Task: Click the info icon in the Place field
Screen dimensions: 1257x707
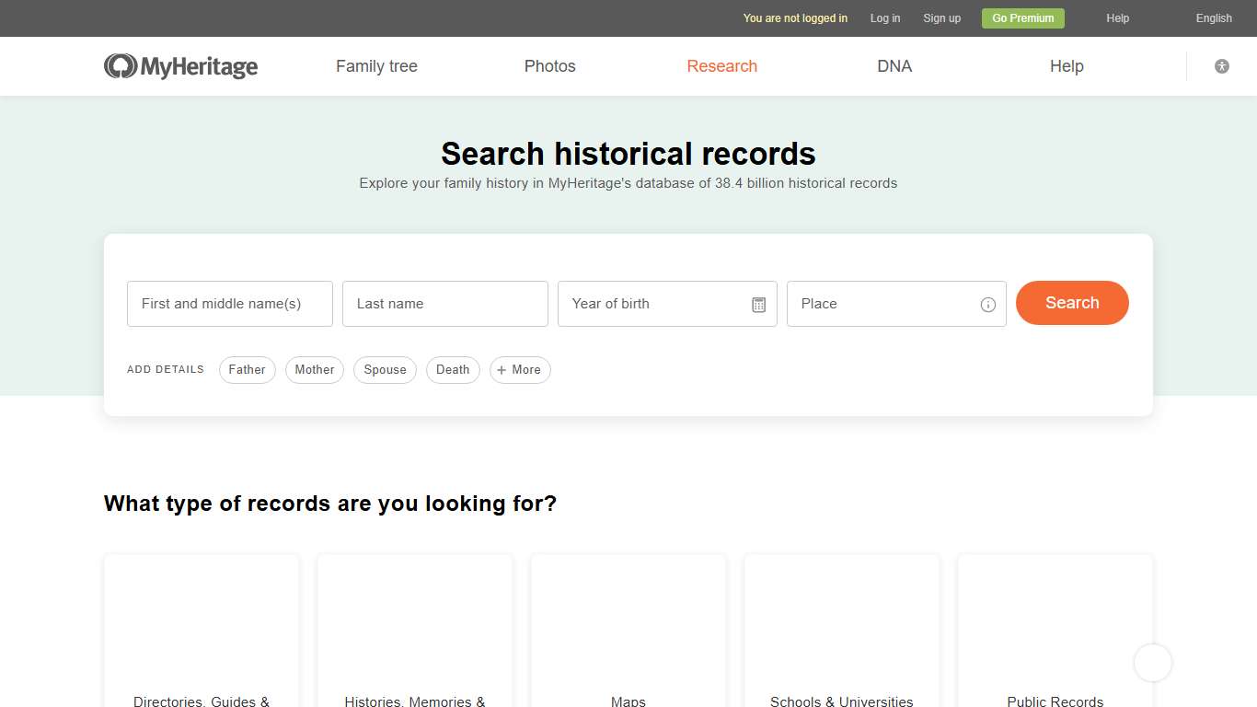Action: point(987,304)
